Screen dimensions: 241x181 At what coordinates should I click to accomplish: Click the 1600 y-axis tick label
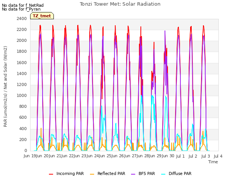pyautogui.click(x=22, y=63)
